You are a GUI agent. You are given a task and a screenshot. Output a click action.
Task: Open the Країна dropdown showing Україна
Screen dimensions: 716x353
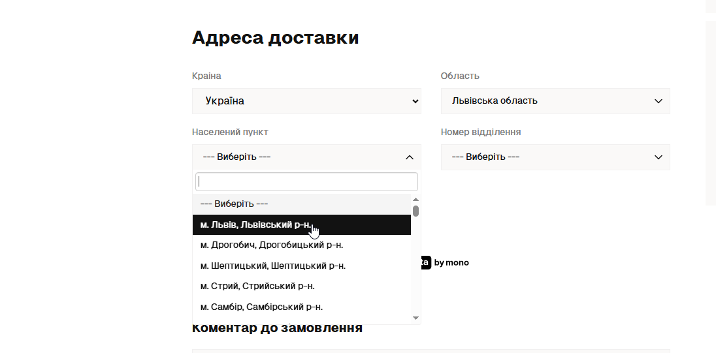(306, 101)
